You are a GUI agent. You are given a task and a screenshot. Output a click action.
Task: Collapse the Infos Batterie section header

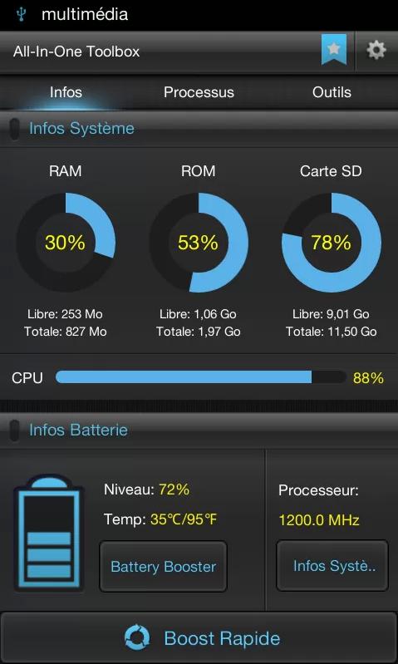[x=199, y=430]
